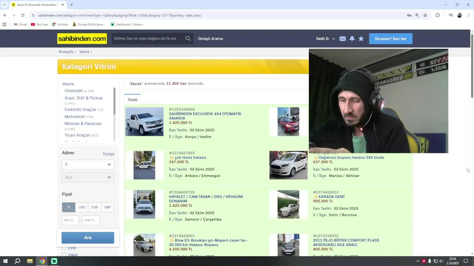Image resolution: width=474 pixels, height=266 pixels.
Task: Open the green app in taskbar
Action: tap(54, 261)
